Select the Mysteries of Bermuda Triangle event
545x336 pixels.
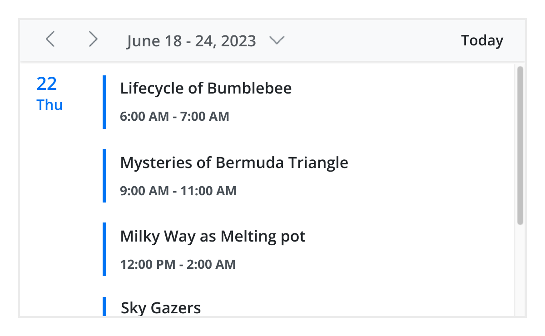click(234, 162)
